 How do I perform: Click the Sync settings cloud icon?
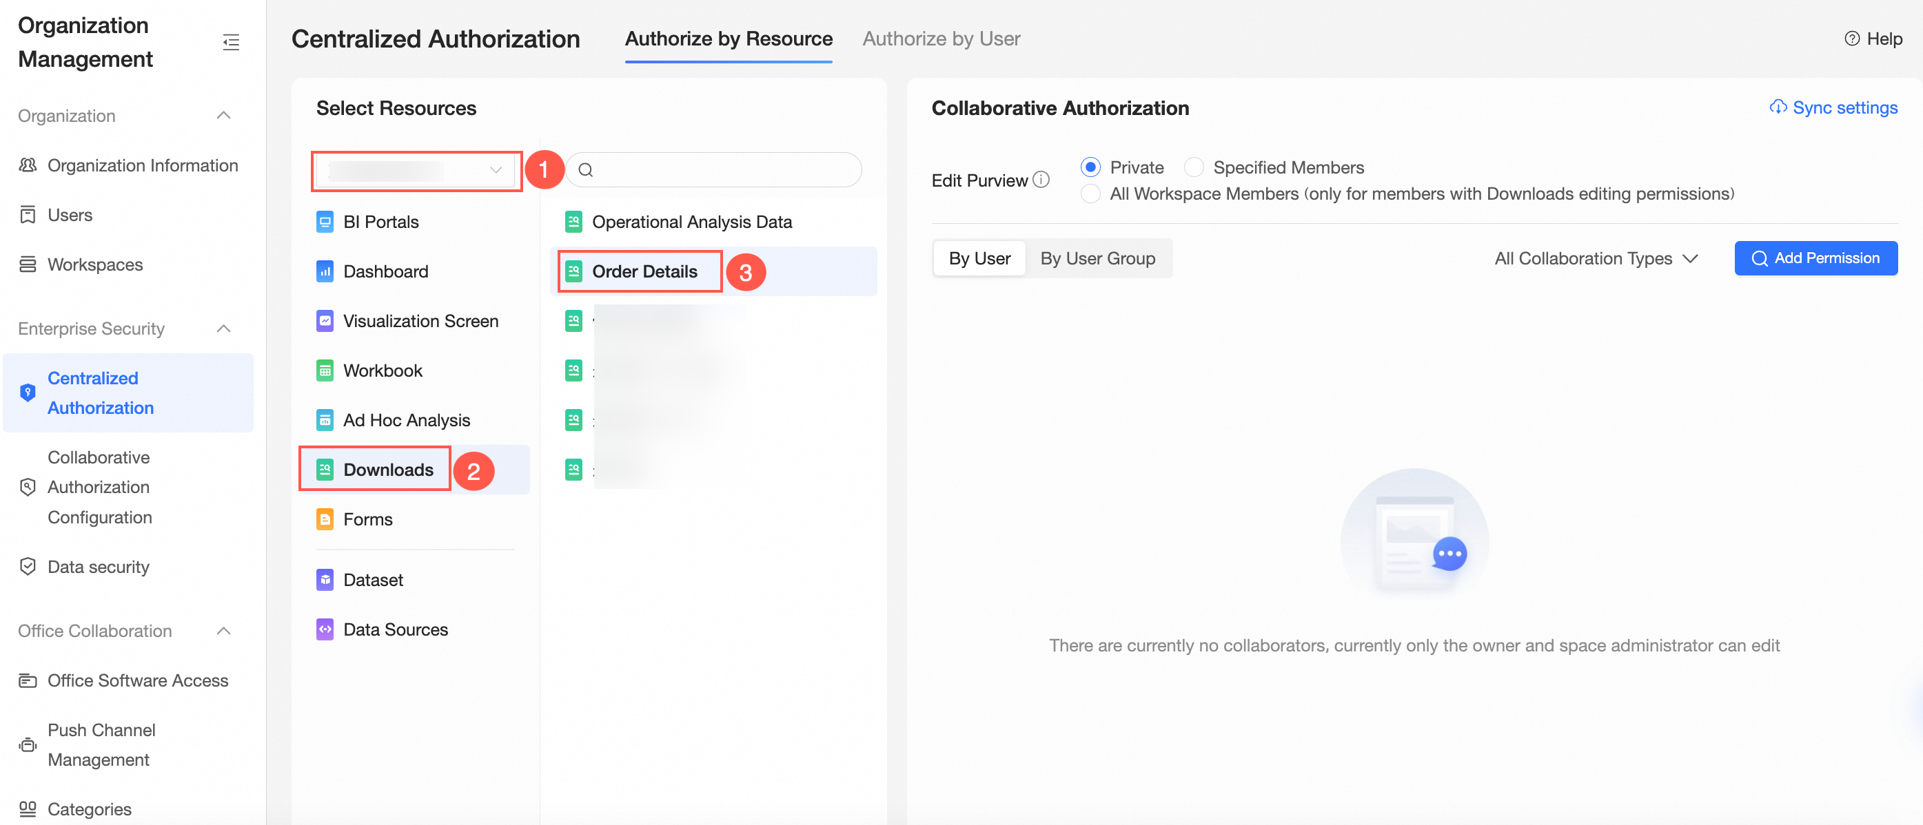pos(1778,107)
